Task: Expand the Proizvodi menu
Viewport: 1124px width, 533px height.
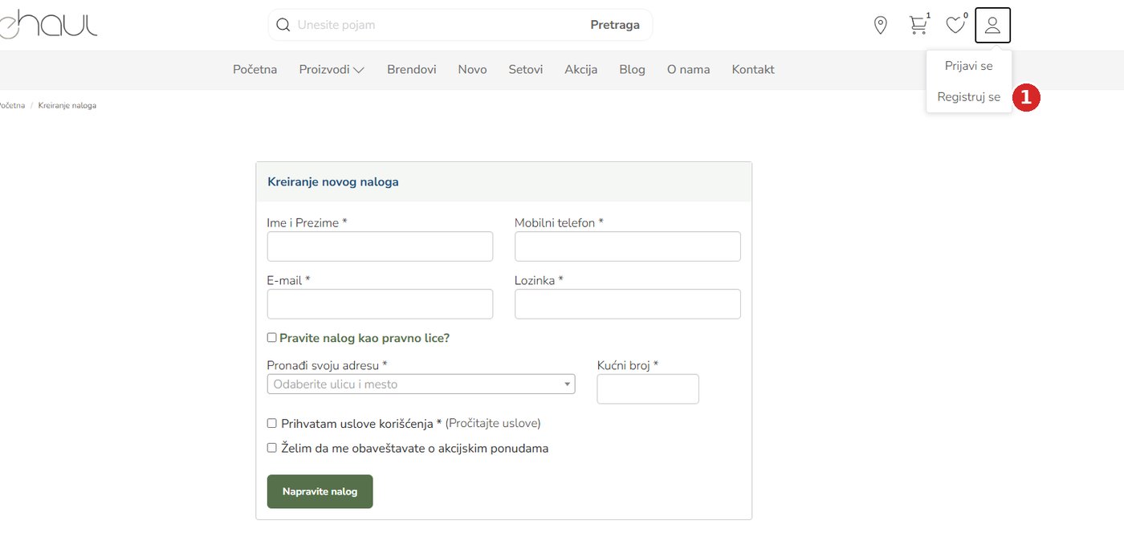Action: [332, 70]
